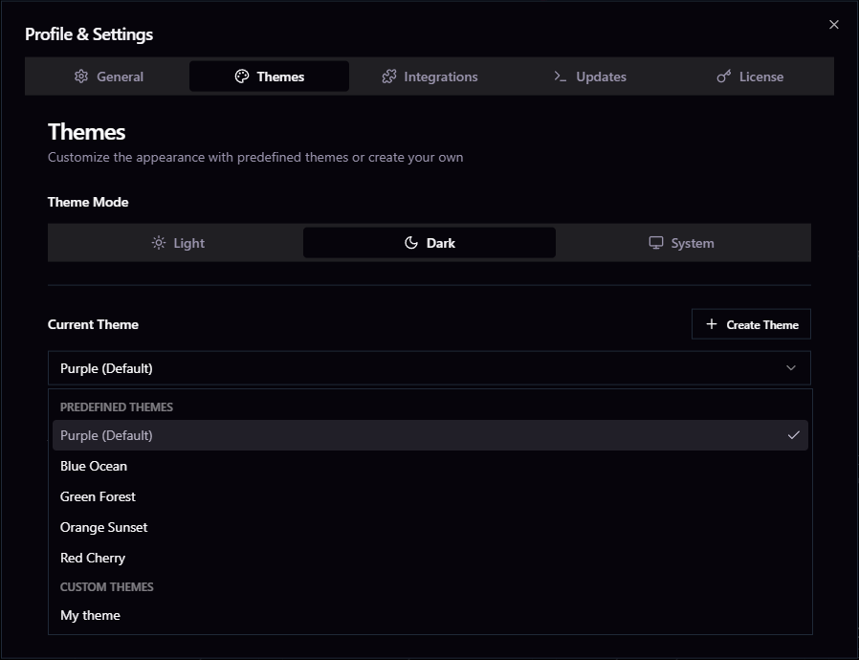The height and width of the screenshot is (660, 859).
Task: Click the moon icon for Dark mode
Action: [411, 243]
